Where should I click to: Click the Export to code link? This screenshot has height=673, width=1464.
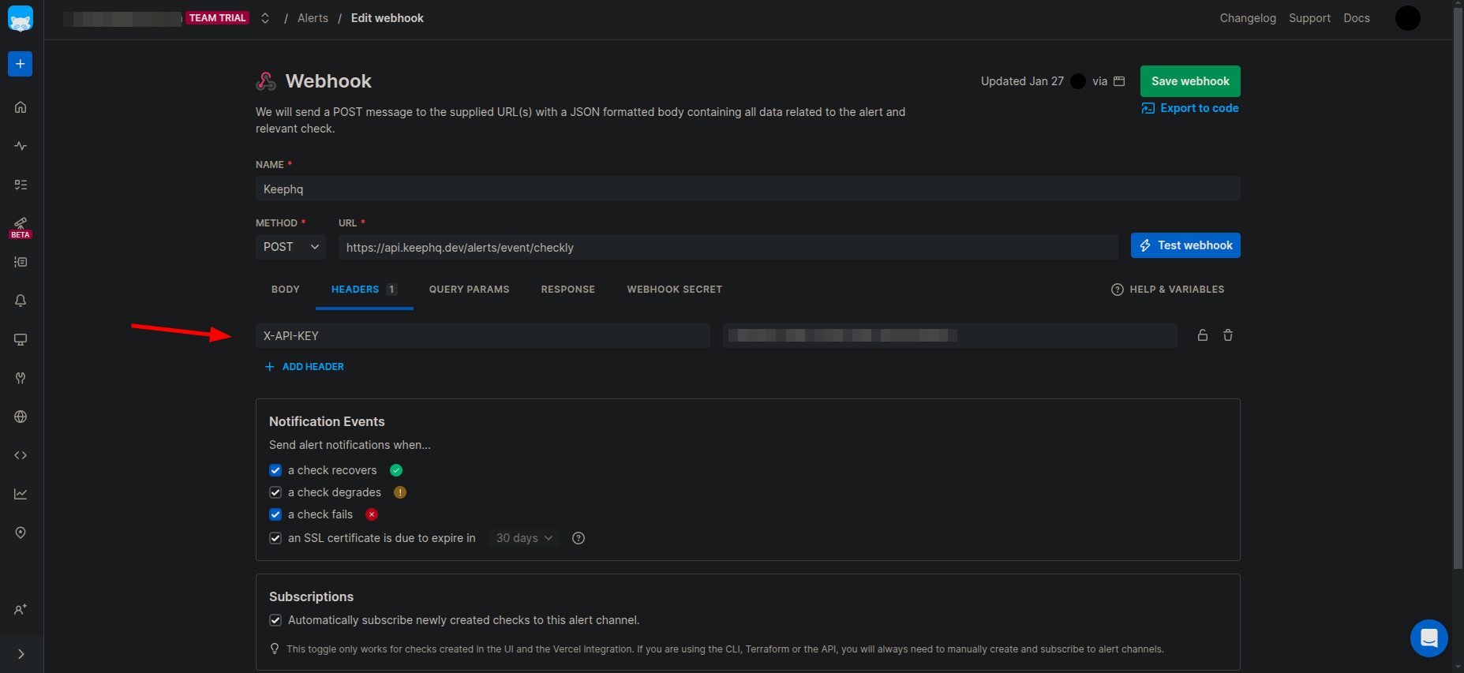(x=1190, y=108)
